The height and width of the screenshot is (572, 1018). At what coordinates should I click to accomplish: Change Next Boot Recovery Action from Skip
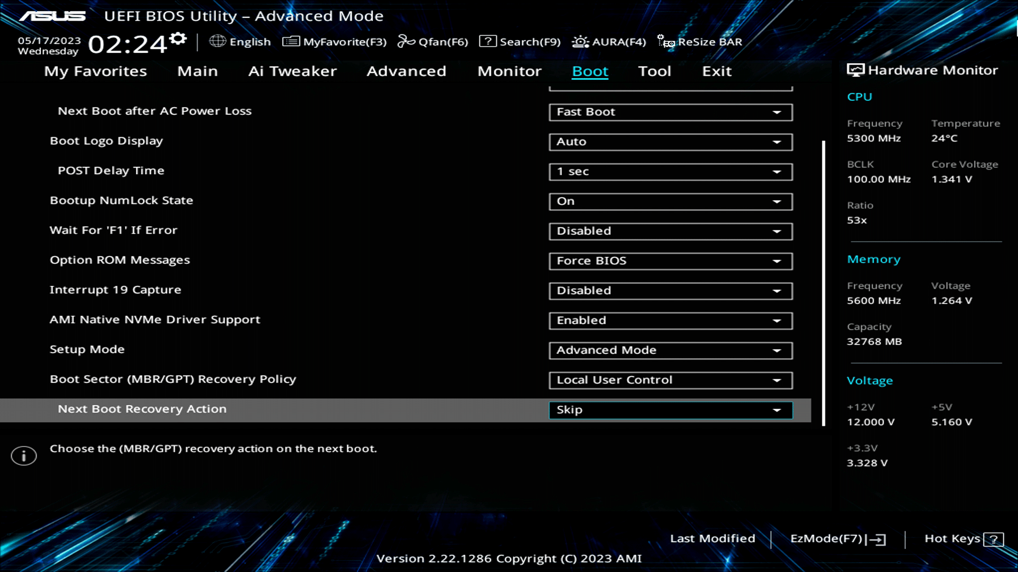[670, 409]
